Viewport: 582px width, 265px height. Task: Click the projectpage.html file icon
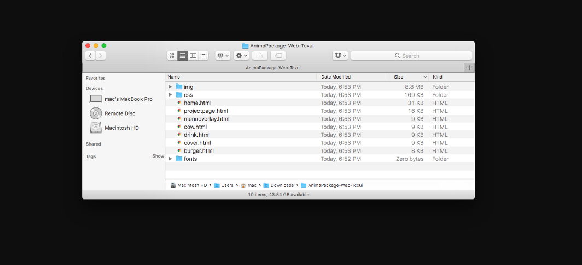coord(179,111)
